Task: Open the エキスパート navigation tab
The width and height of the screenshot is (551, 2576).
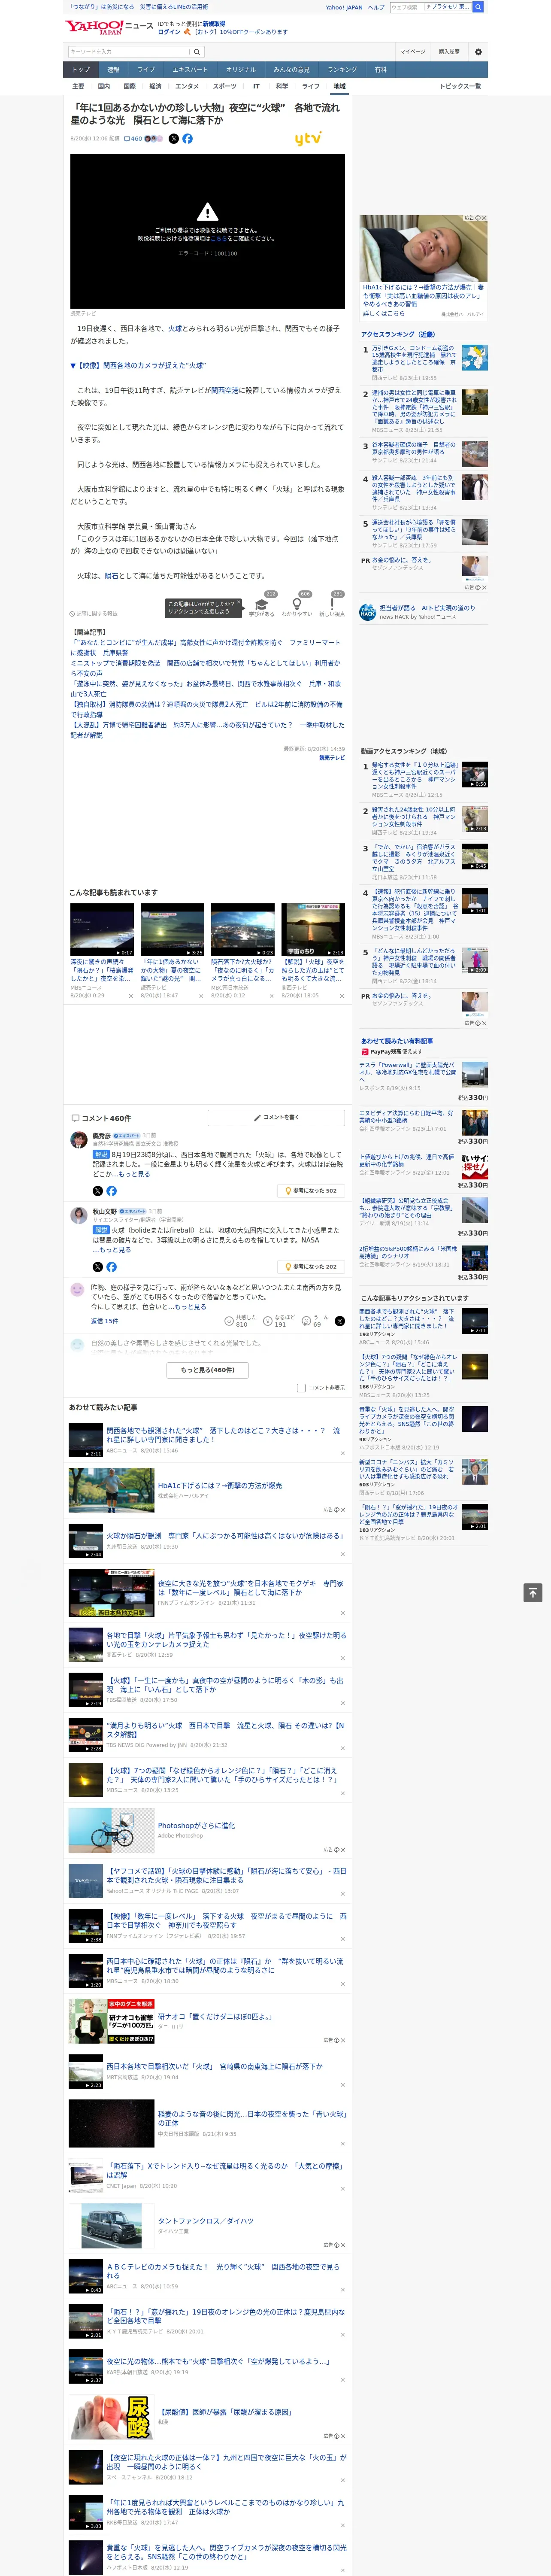Action: pos(190,69)
